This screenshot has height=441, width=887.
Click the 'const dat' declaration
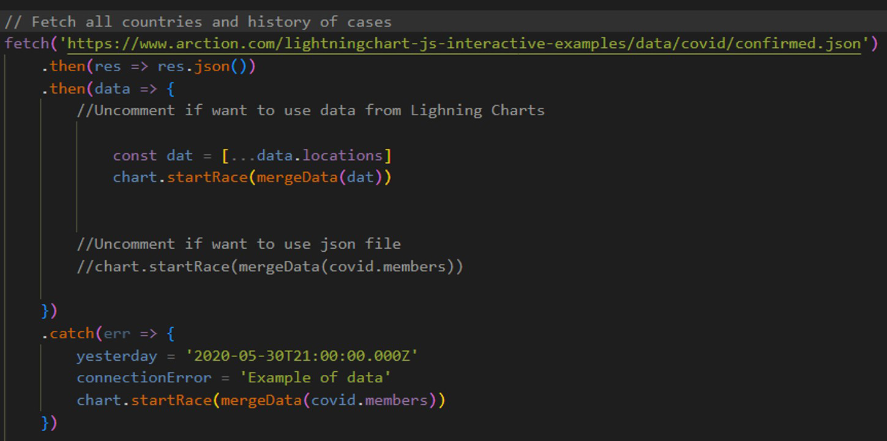tap(153, 156)
